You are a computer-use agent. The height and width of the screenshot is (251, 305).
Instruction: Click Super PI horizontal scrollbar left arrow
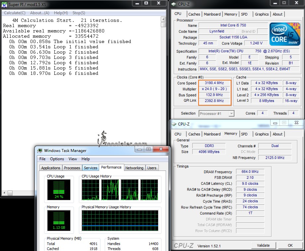4,193
